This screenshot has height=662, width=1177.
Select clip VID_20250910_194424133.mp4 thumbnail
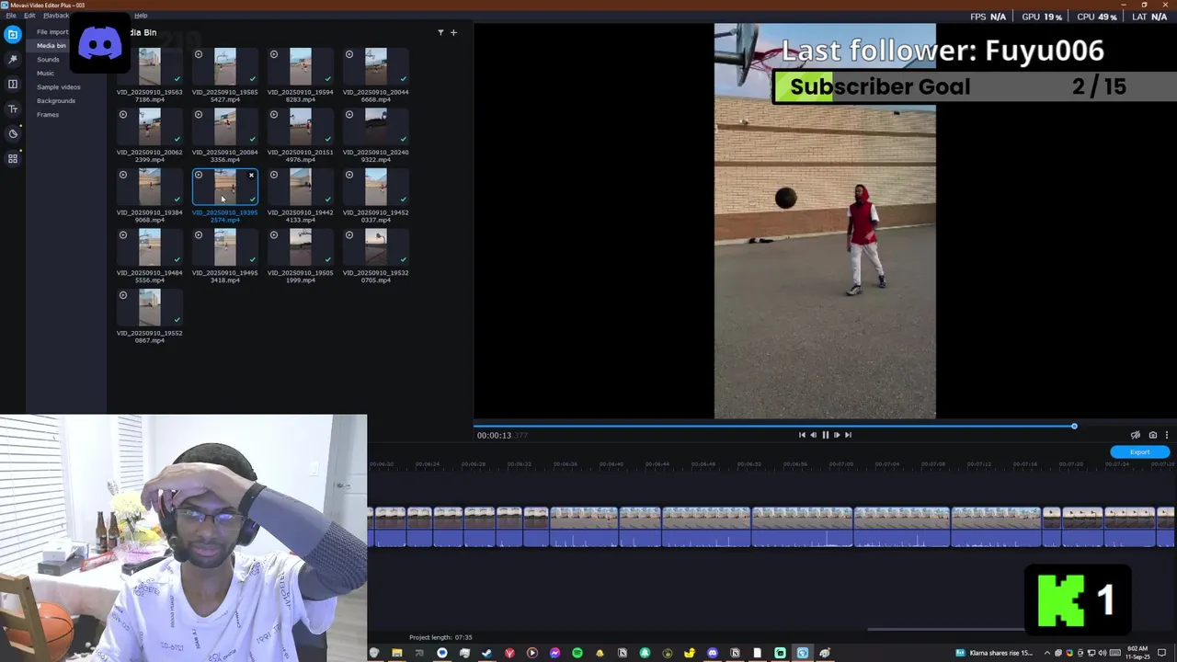(x=301, y=187)
